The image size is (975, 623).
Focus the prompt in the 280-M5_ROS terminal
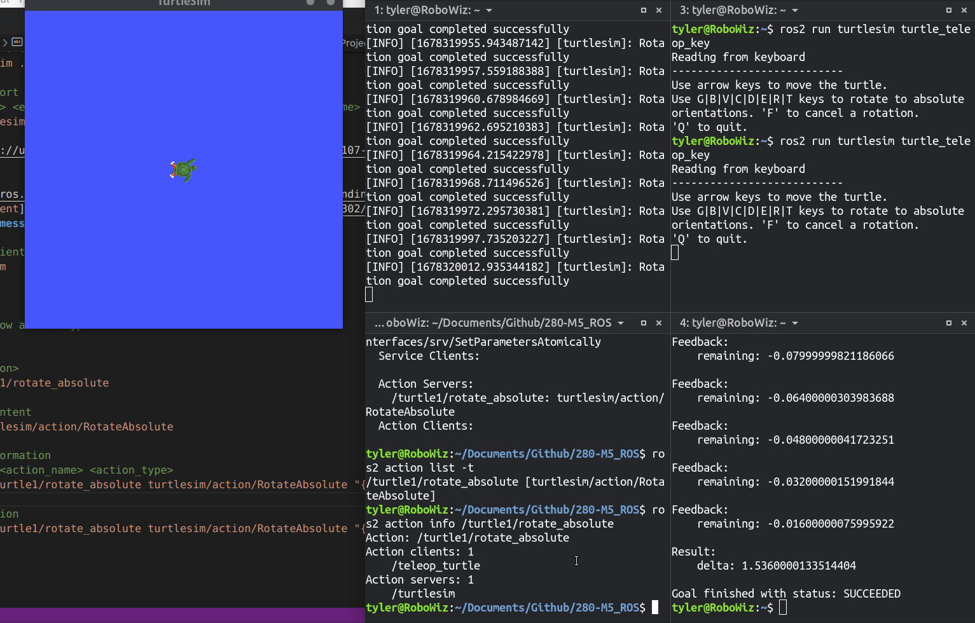[x=655, y=608]
